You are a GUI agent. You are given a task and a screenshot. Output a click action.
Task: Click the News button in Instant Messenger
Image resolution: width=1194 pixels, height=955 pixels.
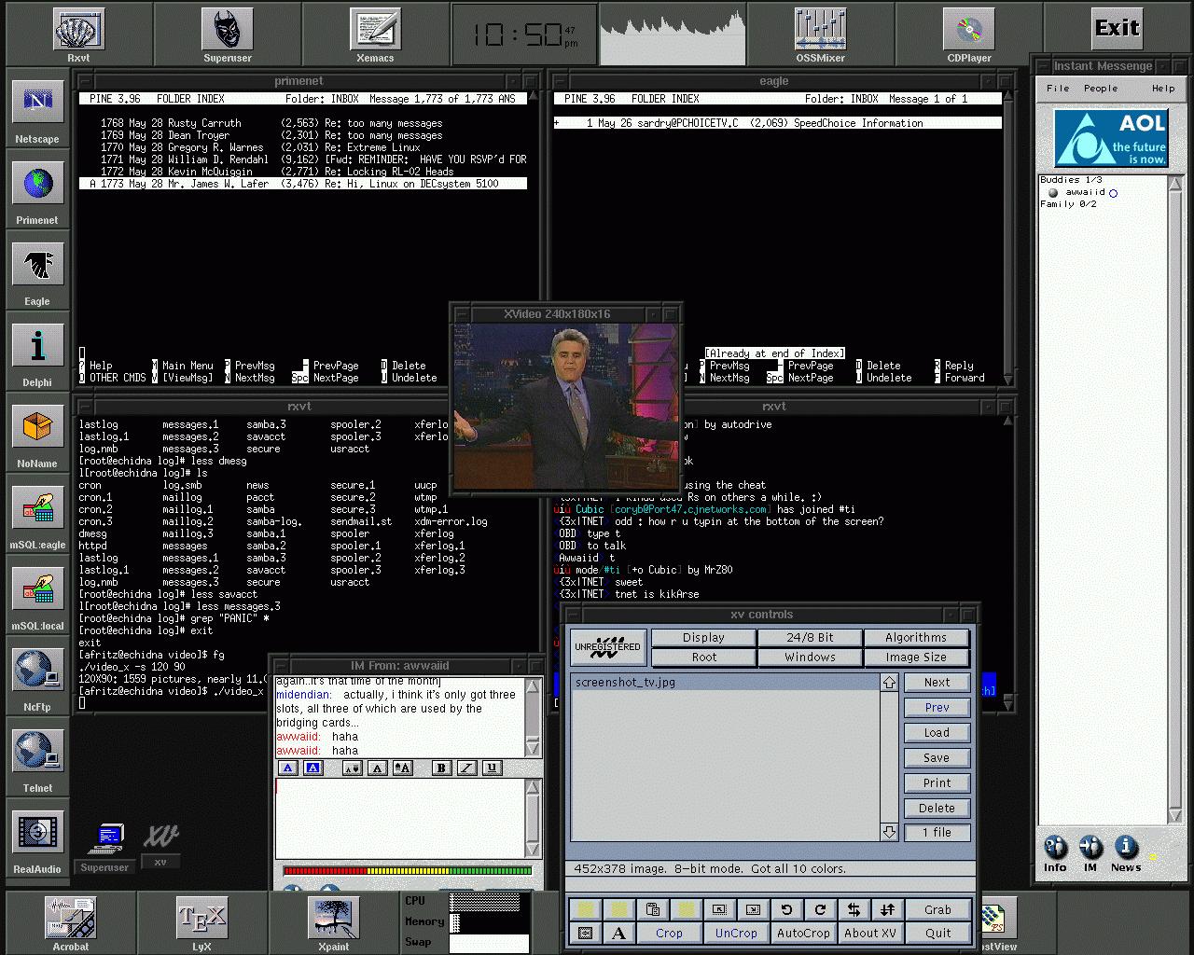(x=1126, y=853)
